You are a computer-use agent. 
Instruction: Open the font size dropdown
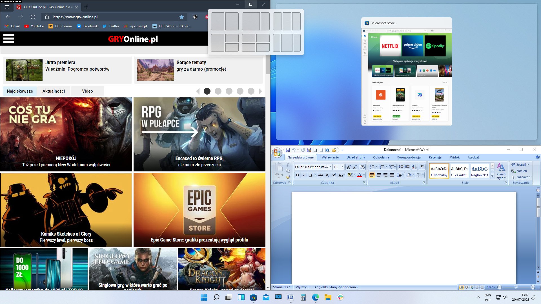[342, 167]
